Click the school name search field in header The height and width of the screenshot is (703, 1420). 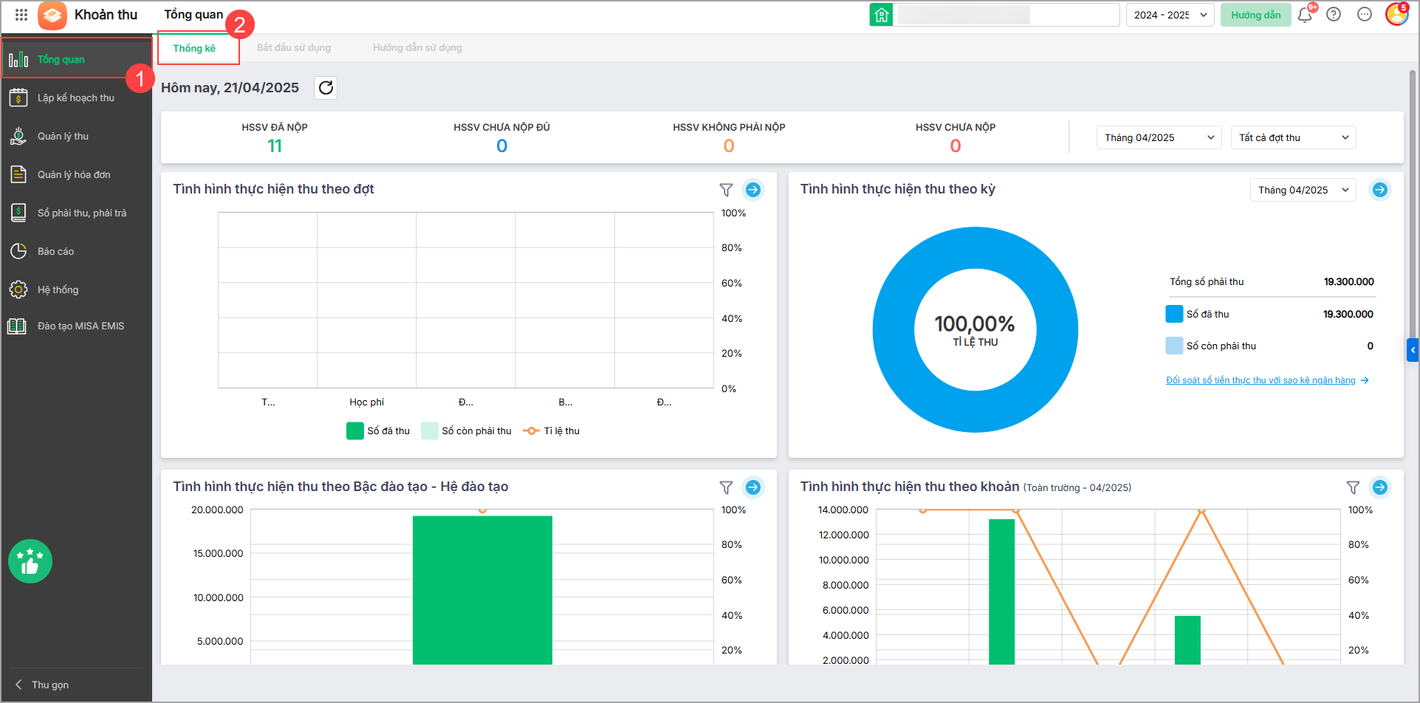click(x=1006, y=15)
